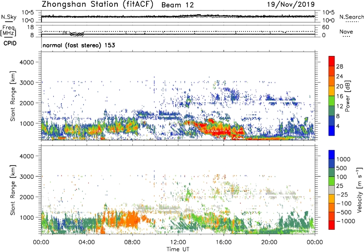
Task: Select the "Beam 12" label
Action: [177, 5]
